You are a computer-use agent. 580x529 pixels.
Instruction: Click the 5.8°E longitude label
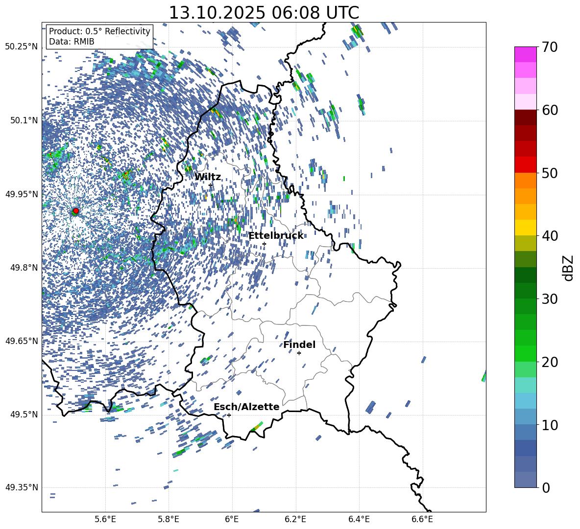(x=169, y=519)
